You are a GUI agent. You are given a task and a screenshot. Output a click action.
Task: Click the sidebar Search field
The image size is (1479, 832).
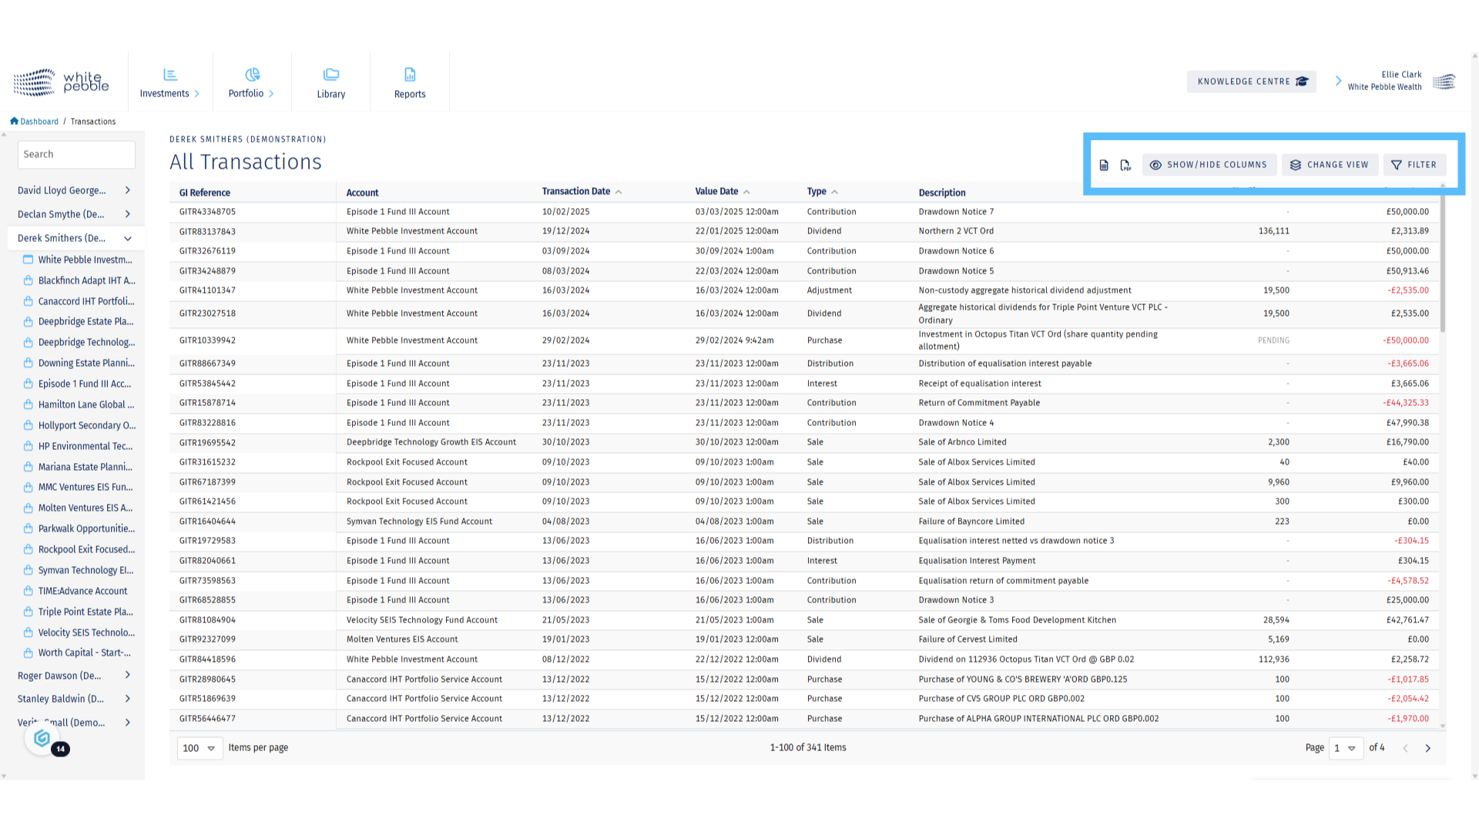[x=76, y=154]
